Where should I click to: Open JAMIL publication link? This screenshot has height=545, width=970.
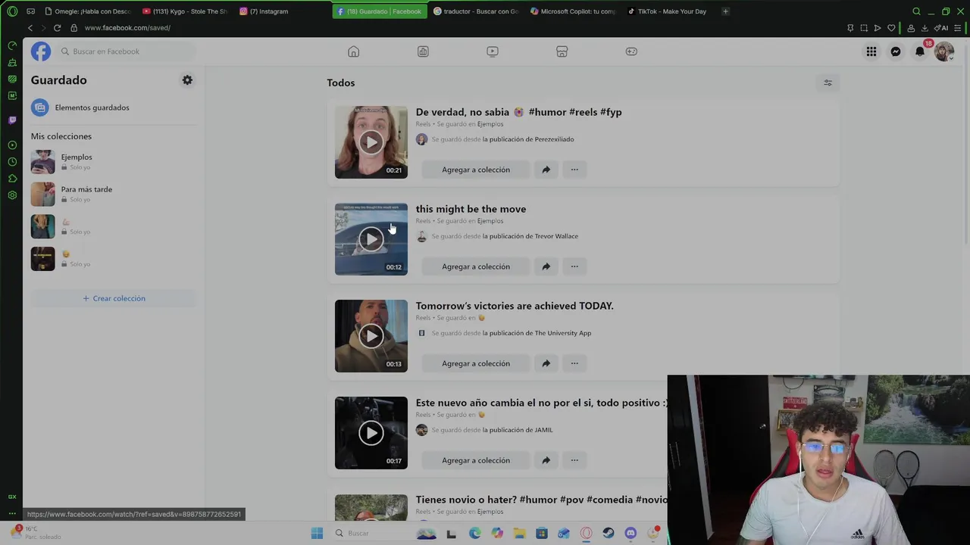tap(518, 430)
